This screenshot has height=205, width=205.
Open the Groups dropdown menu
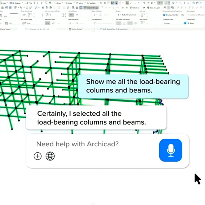point(4,3)
